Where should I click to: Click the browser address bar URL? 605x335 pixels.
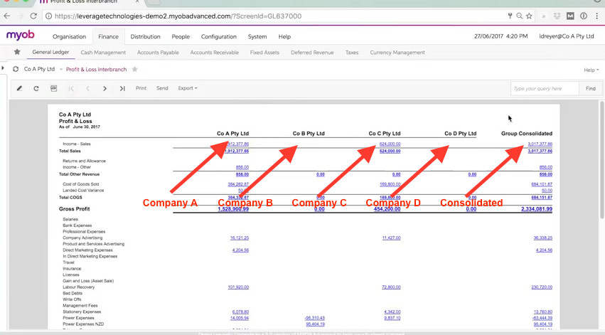point(178,16)
